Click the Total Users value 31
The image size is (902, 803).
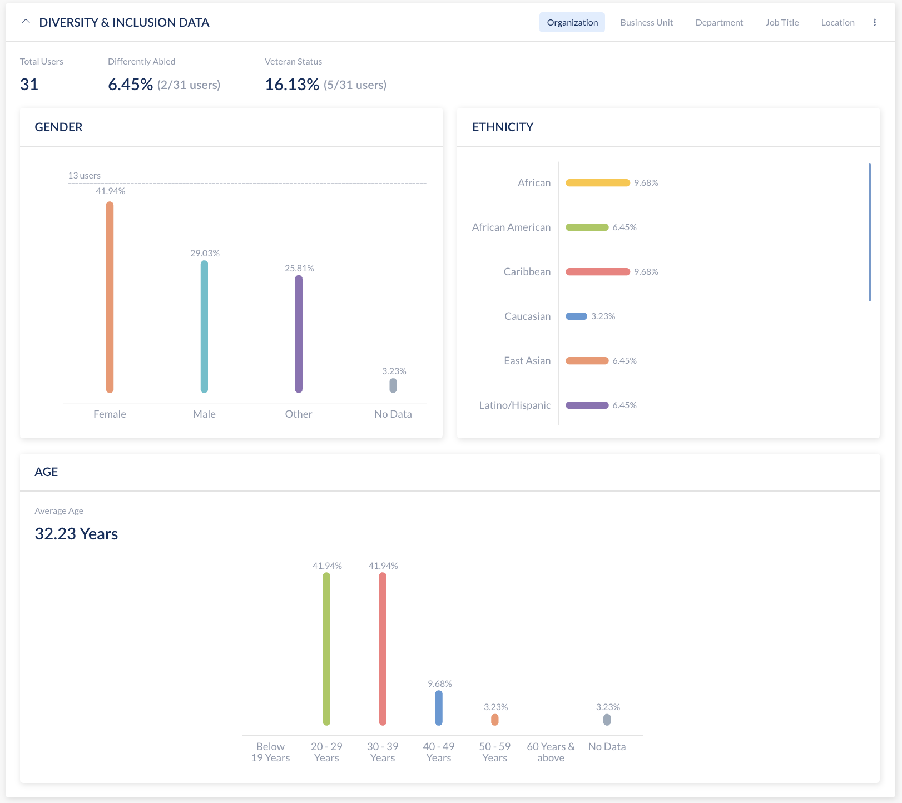[x=29, y=85]
